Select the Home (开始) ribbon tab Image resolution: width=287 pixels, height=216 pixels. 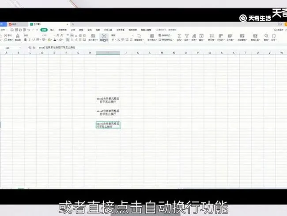[44, 30]
